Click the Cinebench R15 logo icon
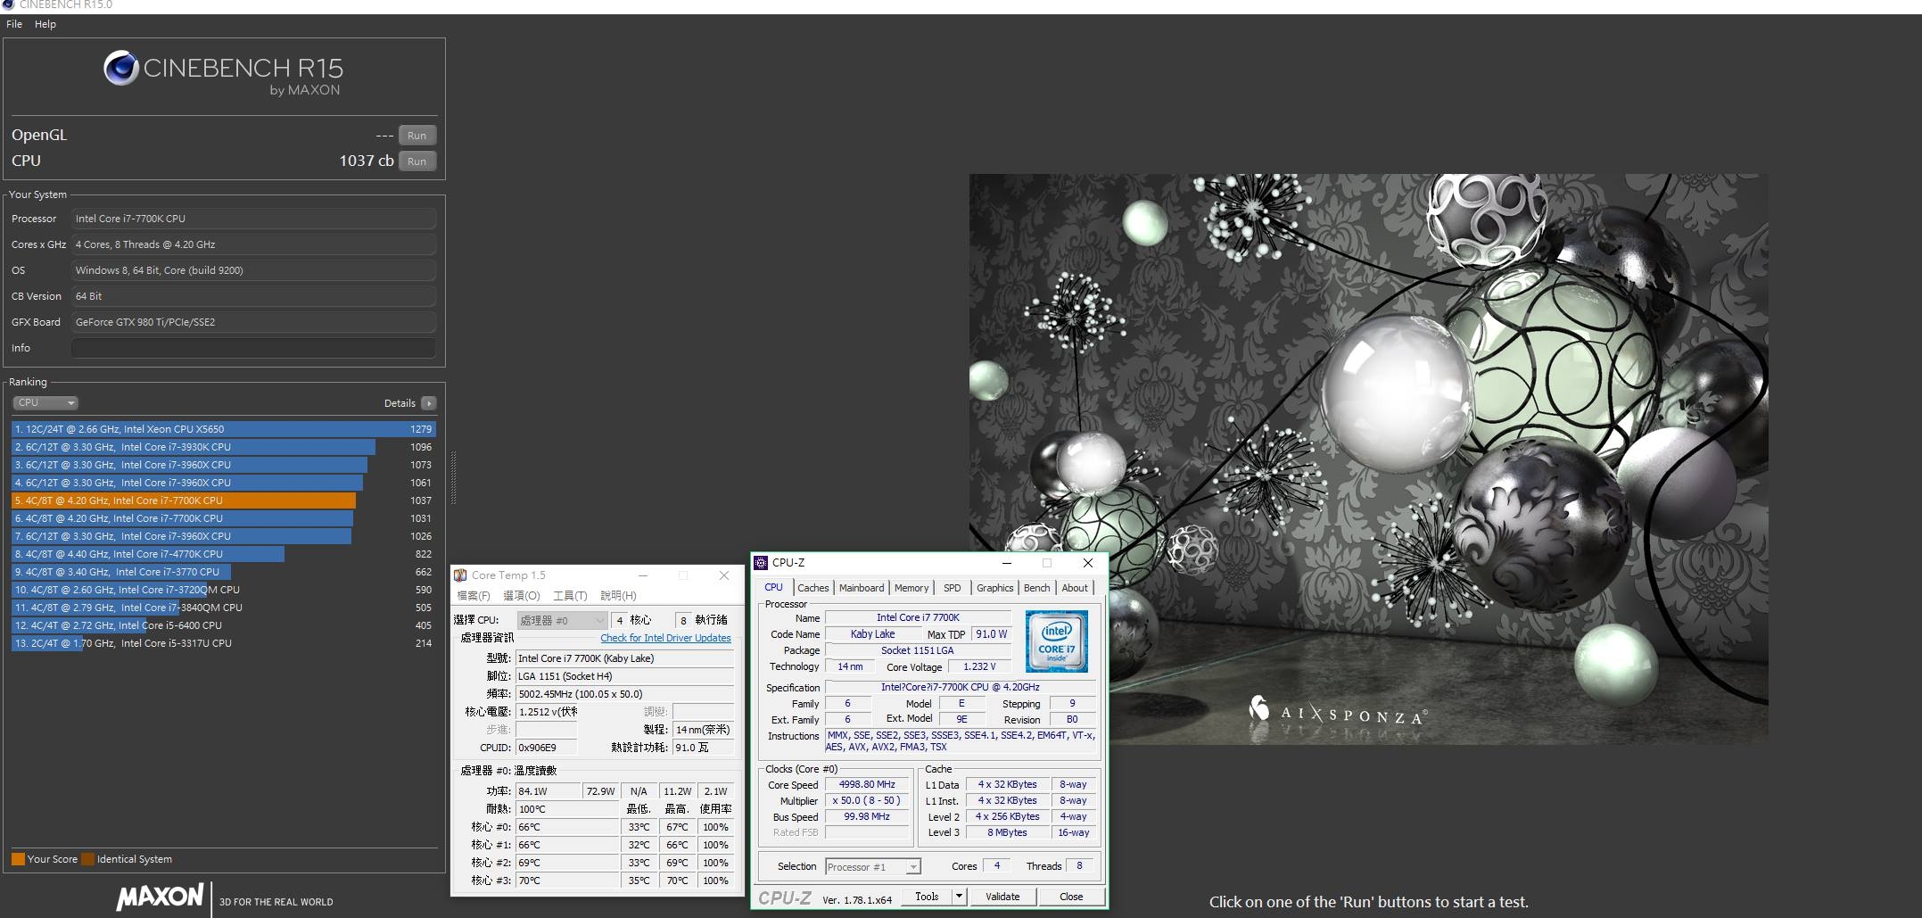 pos(121,69)
